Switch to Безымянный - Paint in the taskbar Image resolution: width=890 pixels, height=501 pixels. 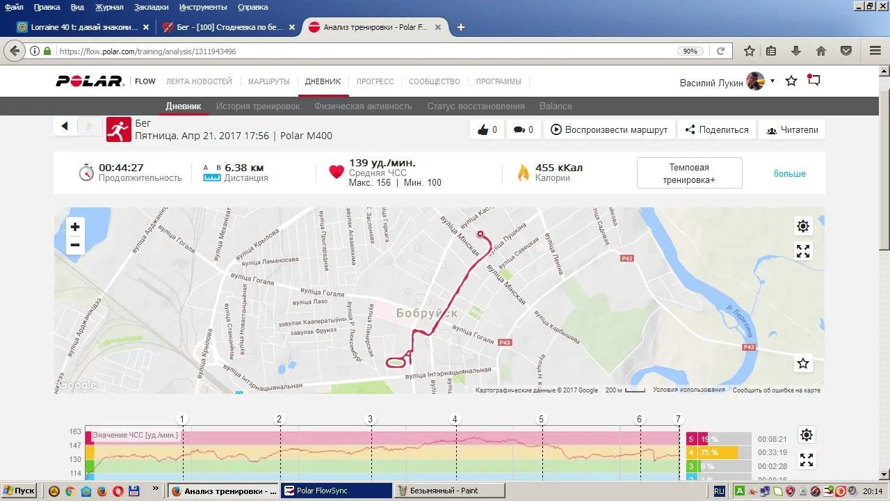pyautogui.click(x=450, y=491)
